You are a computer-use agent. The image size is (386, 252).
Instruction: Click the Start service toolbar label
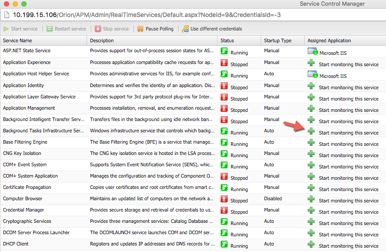tap(24, 29)
